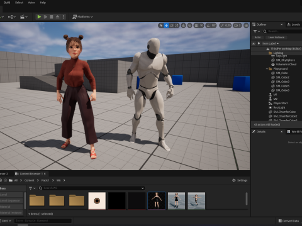Image resolution: width=302 pixels, height=226 pixels.
Task: Click the PlayerStart actor icon
Action: tap(271, 103)
